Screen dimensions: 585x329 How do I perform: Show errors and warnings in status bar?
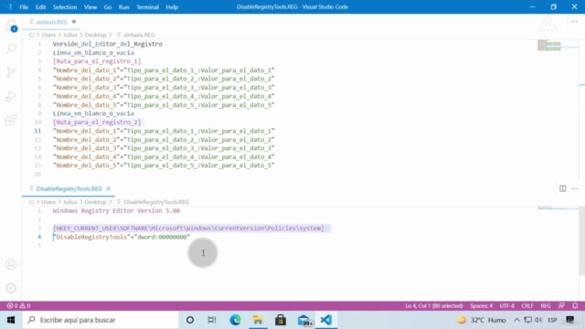[18, 305]
